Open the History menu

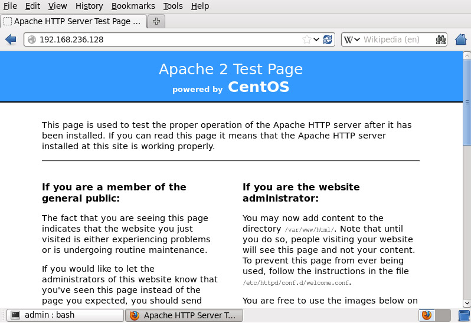click(89, 6)
